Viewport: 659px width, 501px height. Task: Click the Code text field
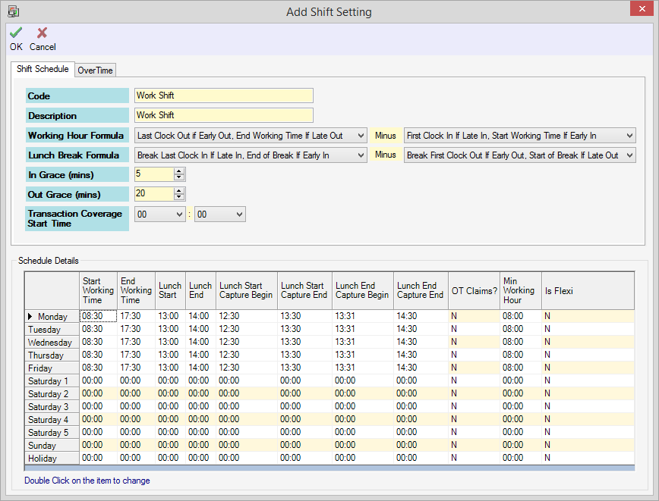pyautogui.click(x=223, y=96)
